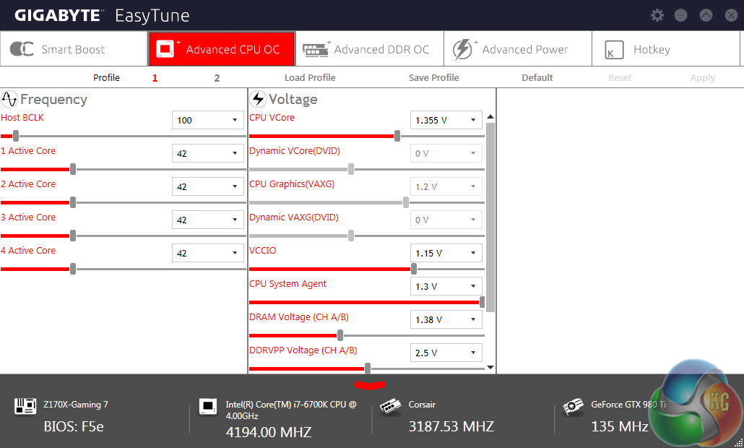Open the VCCIO voltage dropdown
This screenshot has width=744, height=448.
coord(446,253)
